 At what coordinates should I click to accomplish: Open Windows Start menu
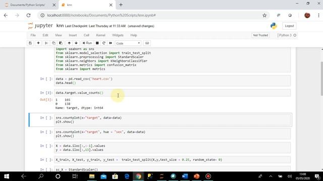tap(7, 176)
